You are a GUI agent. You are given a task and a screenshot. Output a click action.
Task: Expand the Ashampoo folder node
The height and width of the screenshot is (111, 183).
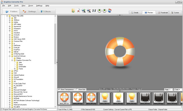point(10,29)
